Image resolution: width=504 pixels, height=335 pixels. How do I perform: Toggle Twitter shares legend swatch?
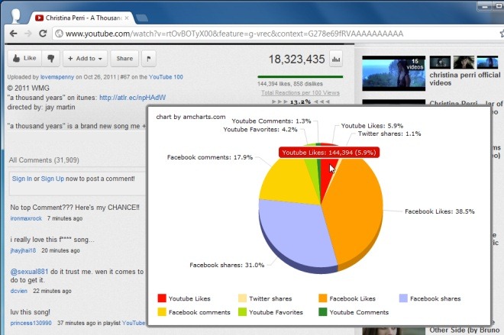[242, 298]
